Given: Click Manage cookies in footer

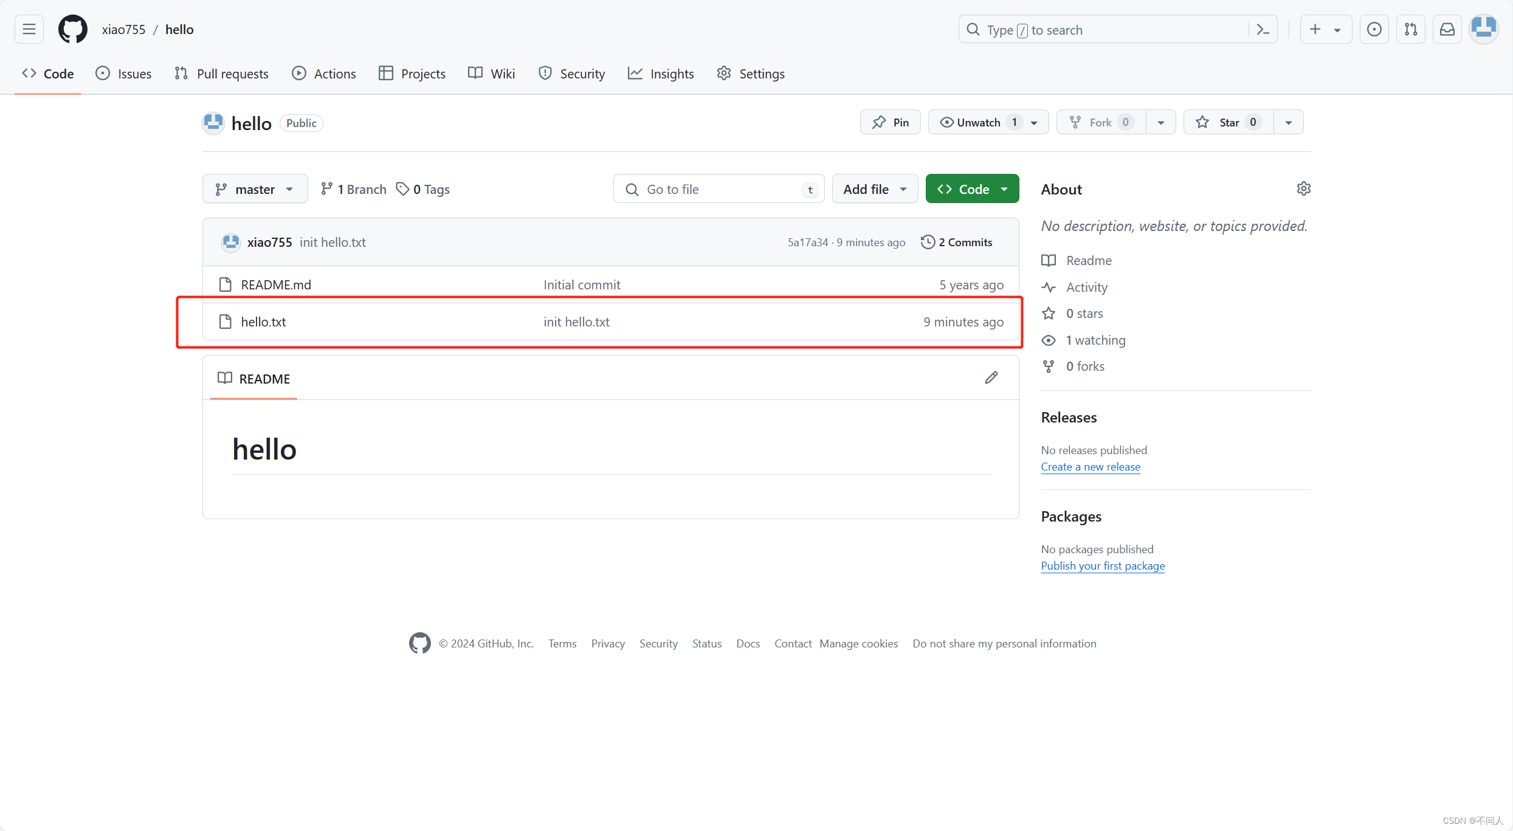Looking at the screenshot, I should pos(858,643).
